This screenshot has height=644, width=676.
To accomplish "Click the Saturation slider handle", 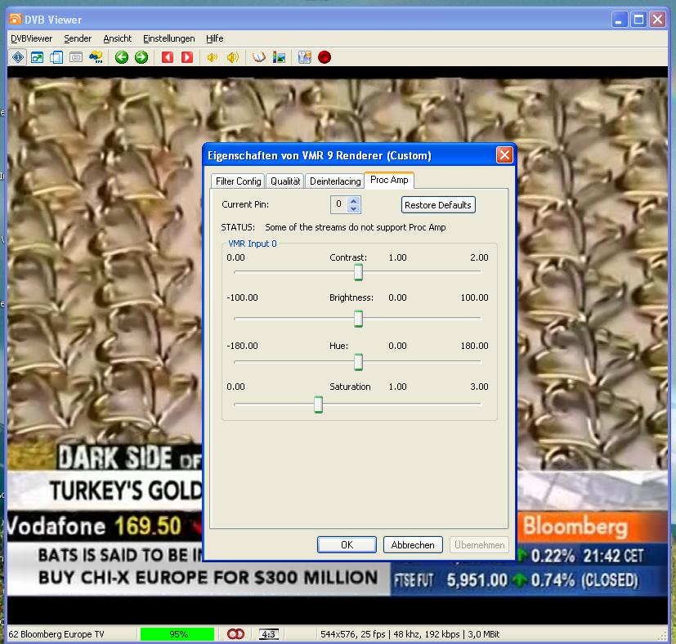I will click(319, 405).
